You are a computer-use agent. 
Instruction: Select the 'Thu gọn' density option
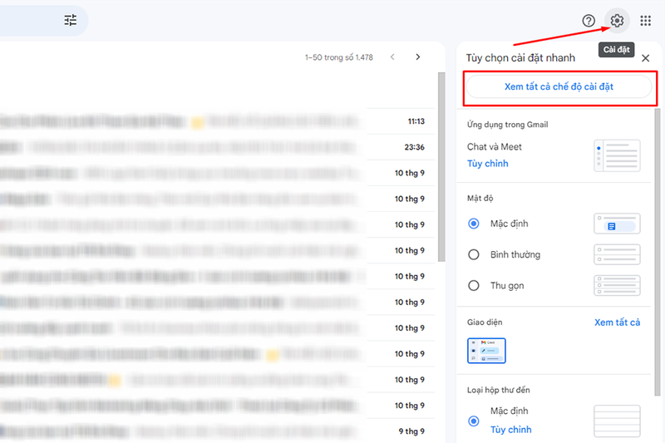473,285
